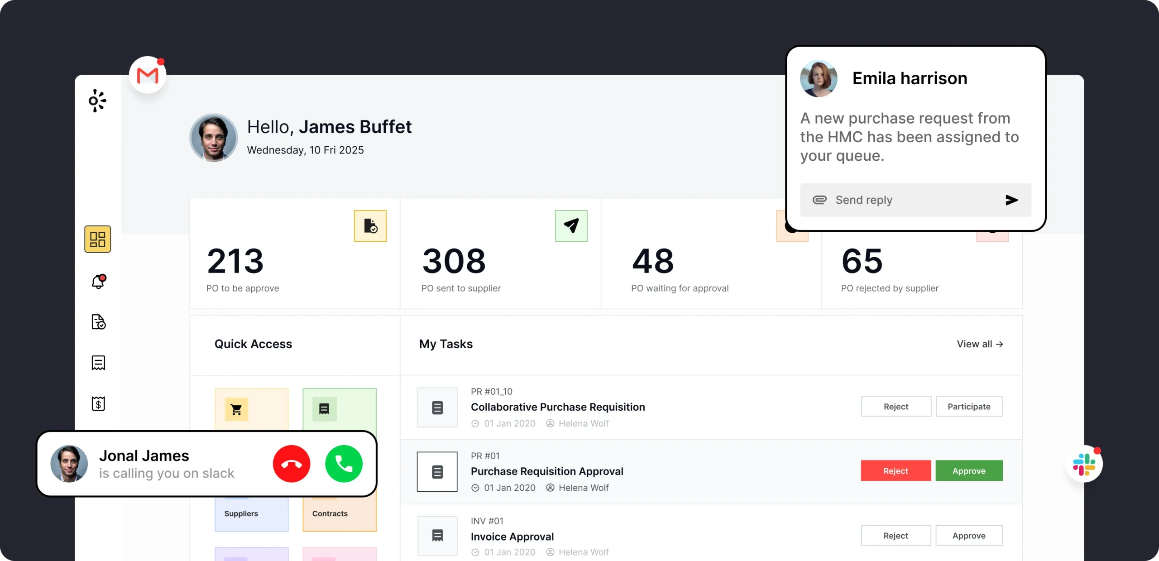Follow the View all tasks link
Viewport: 1159px width, 561px height.
tap(980, 344)
